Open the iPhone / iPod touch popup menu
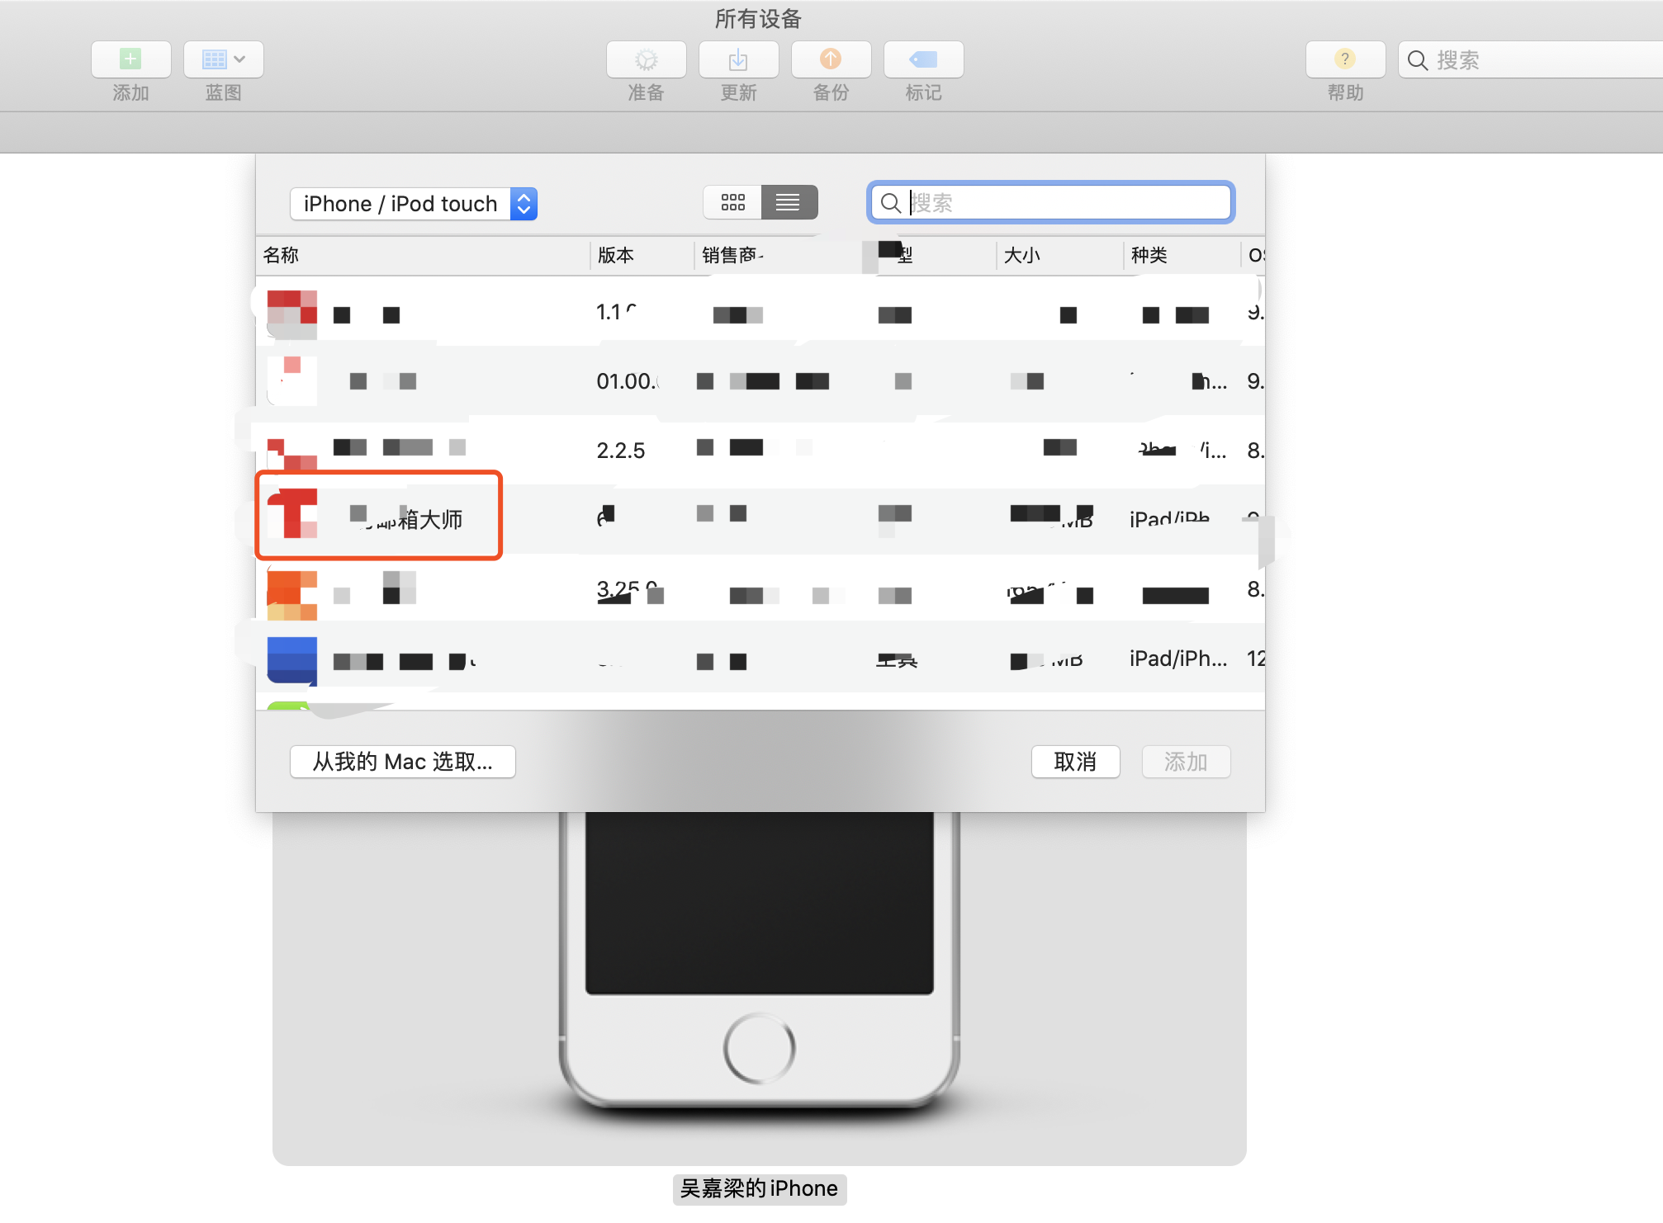Screen dimensions: 1663x1223 413,204
